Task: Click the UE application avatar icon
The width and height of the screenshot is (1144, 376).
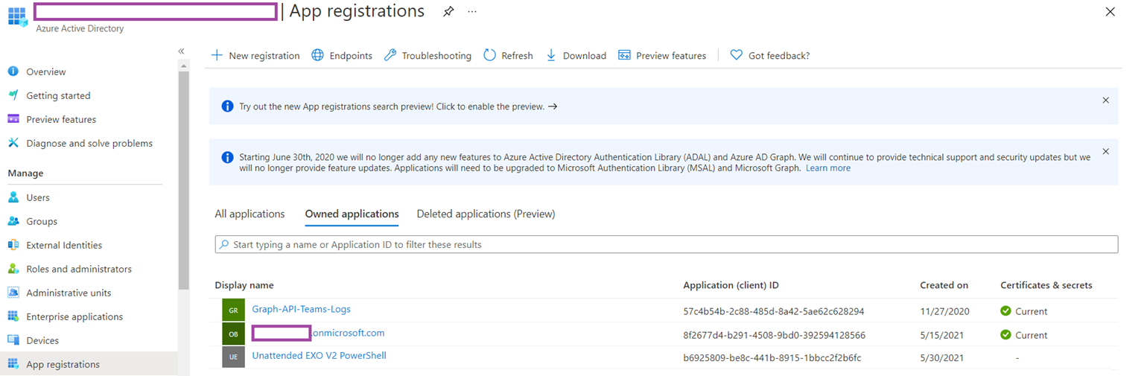Action: [233, 357]
